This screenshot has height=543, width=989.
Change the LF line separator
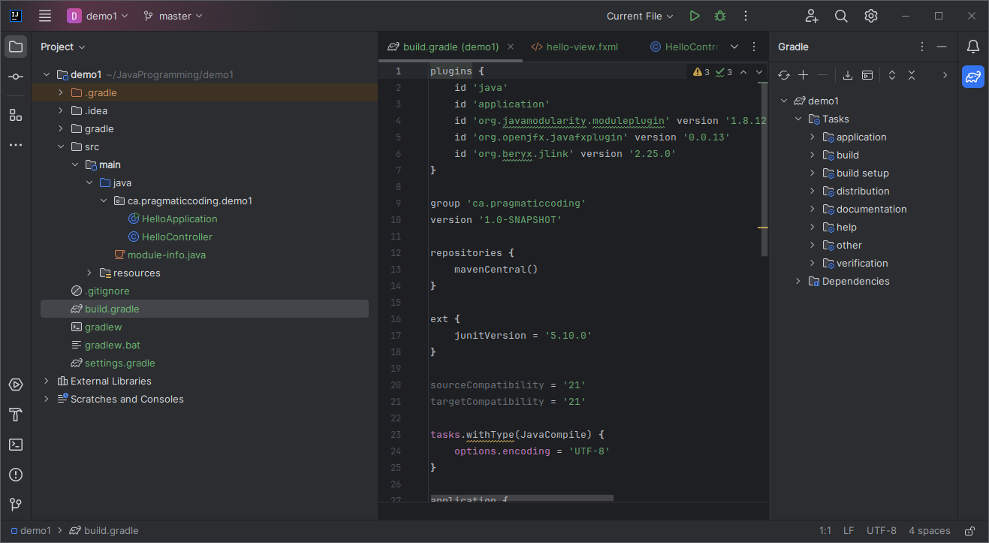[849, 530]
